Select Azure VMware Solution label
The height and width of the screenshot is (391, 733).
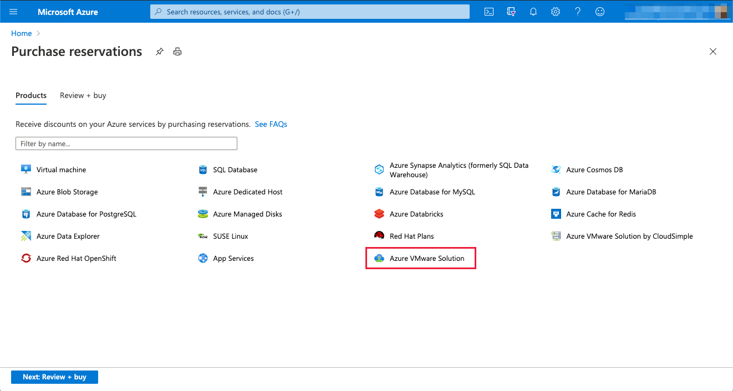(x=427, y=258)
